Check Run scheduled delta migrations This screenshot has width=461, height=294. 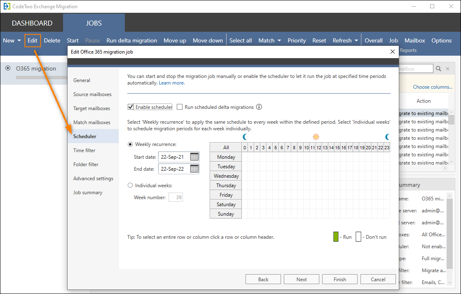point(180,107)
